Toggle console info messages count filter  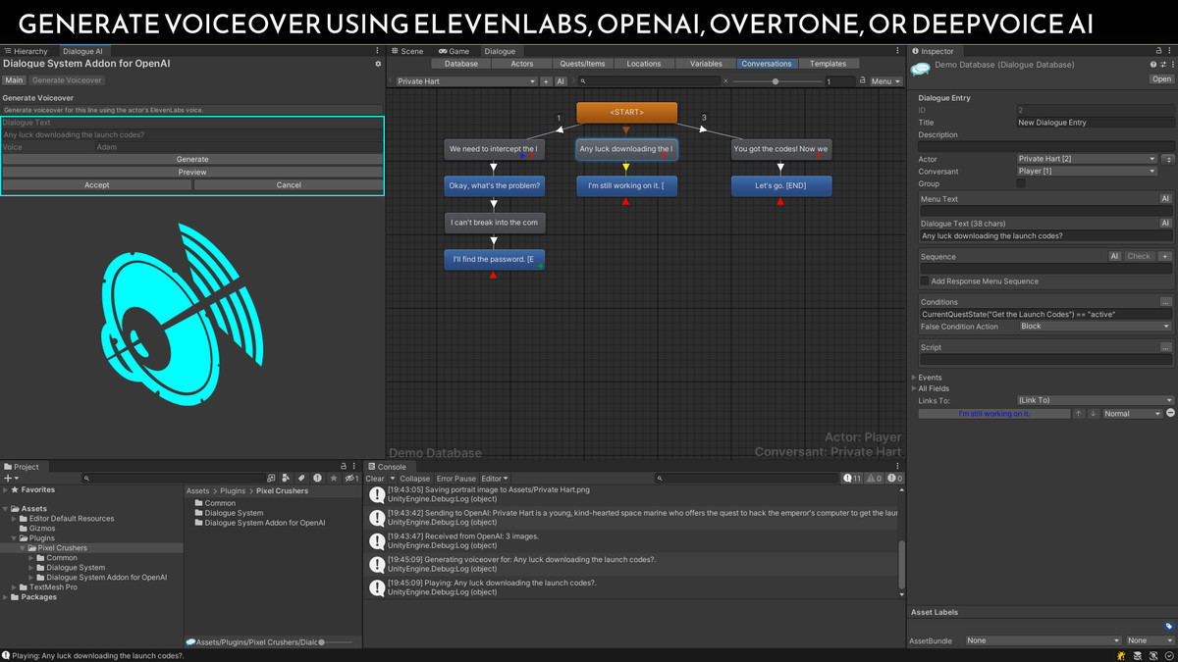[x=852, y=479]
